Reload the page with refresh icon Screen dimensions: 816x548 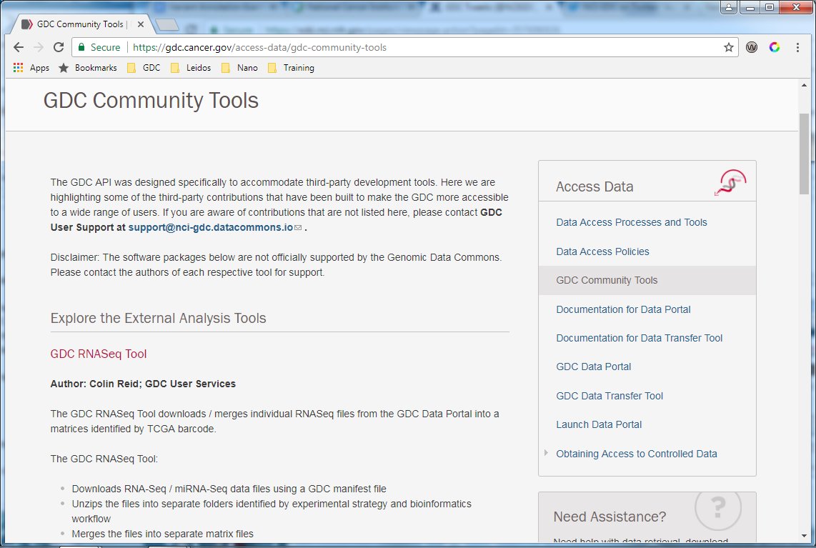[x=59, y=47]
